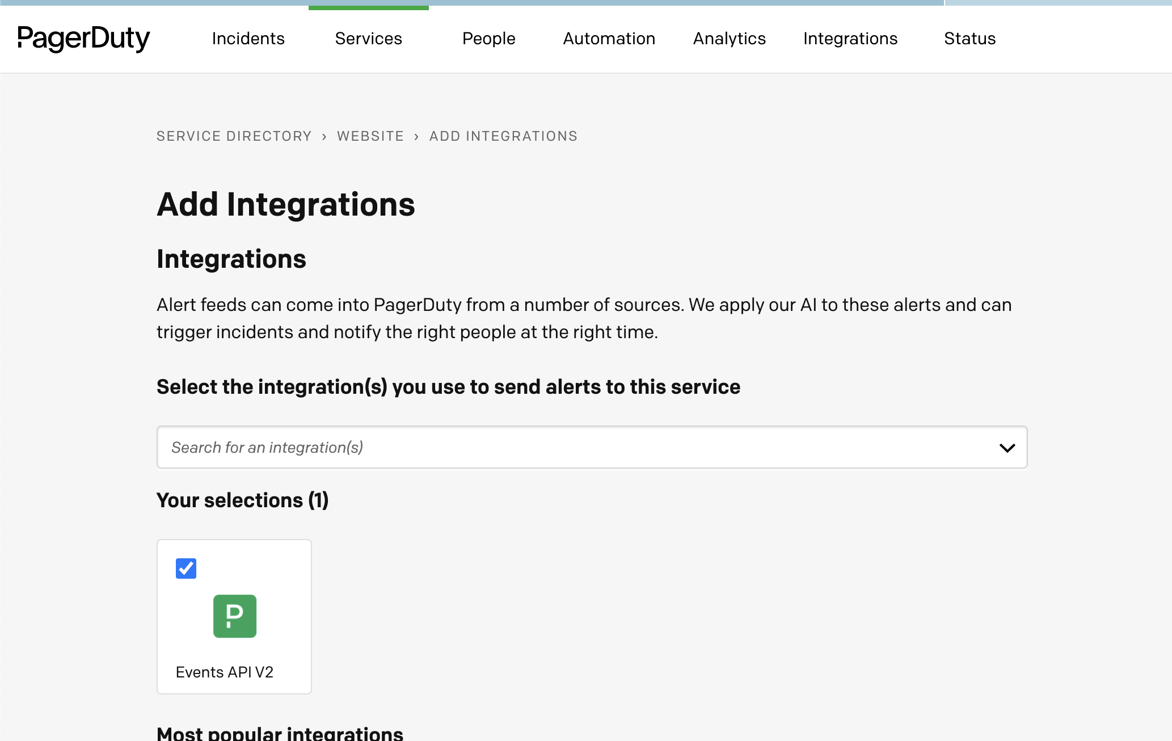Open the Analytics page
This screenshot has width=1172, height=741.
(x=729, y=39)
